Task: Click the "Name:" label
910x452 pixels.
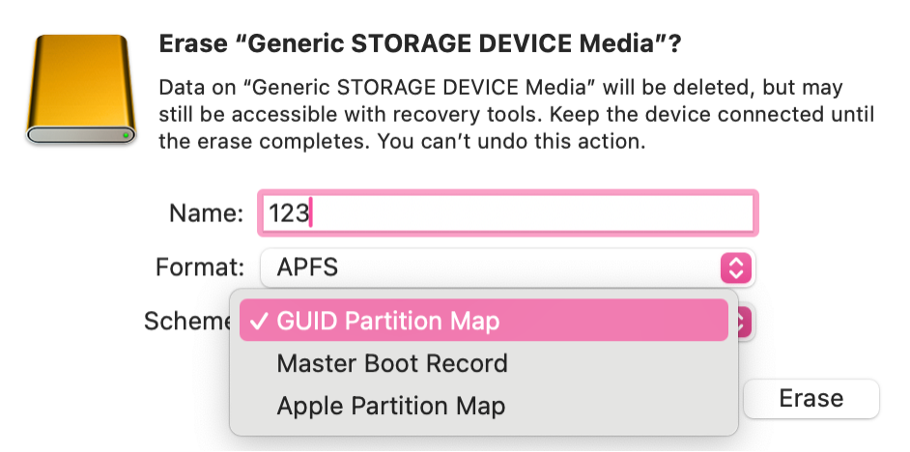Action: pyautogui.click(x=206, y=213)
